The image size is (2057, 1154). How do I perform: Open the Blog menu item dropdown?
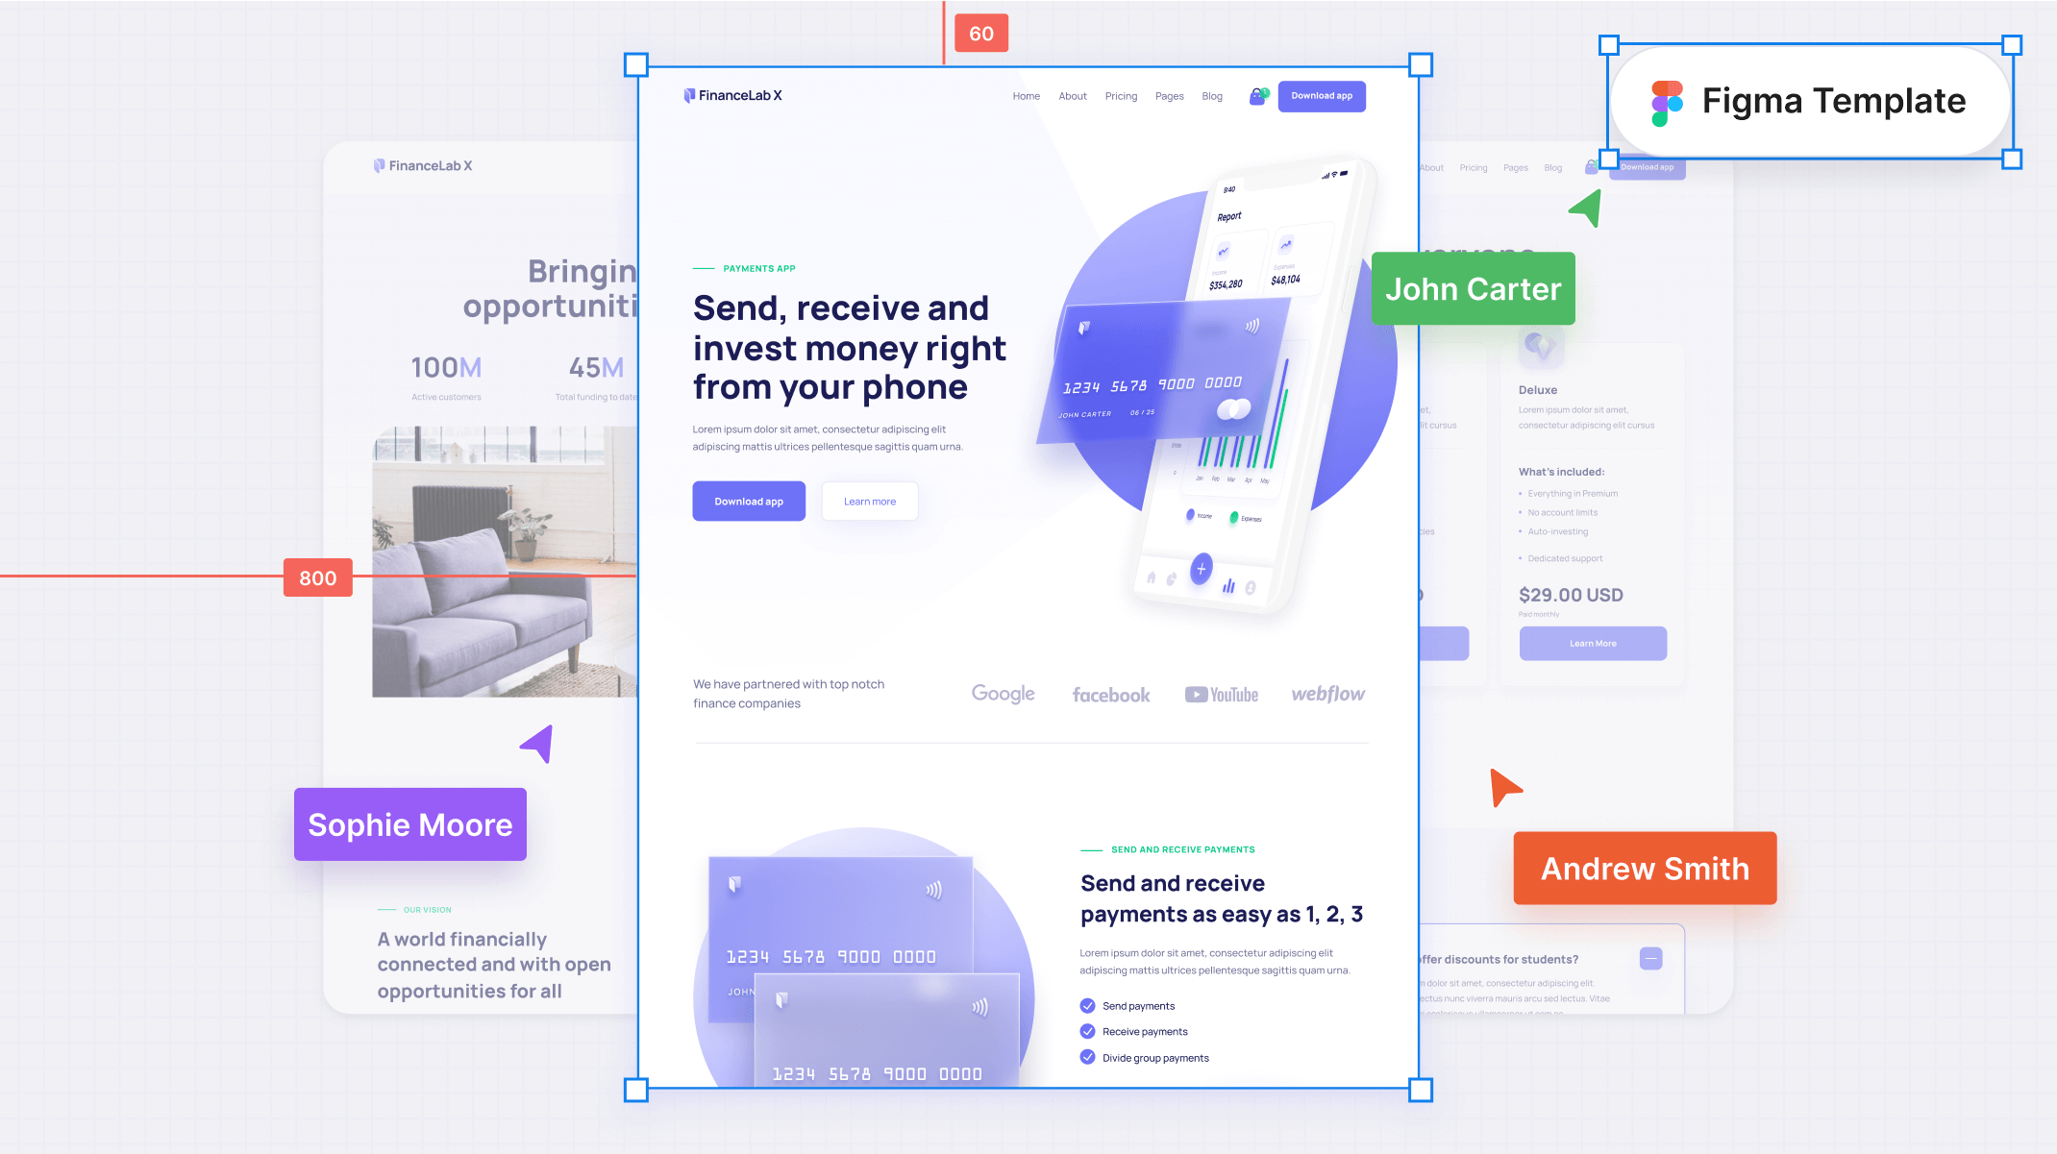[x=1212, y=96]
